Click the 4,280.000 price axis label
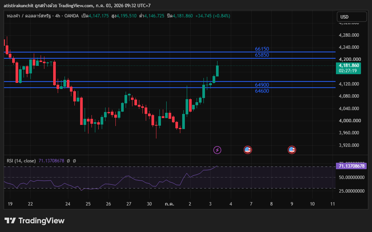Image resolution: width=372 pixels, height=232 pixels. (x=349, y=35)
